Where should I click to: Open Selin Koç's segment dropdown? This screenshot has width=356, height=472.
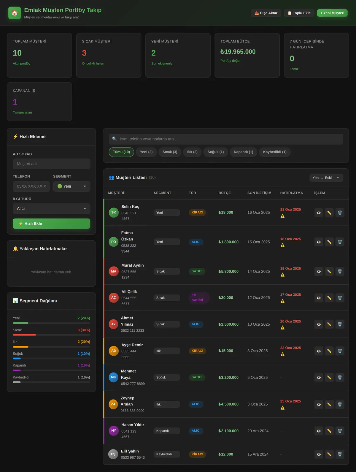(x=167, y=213)
